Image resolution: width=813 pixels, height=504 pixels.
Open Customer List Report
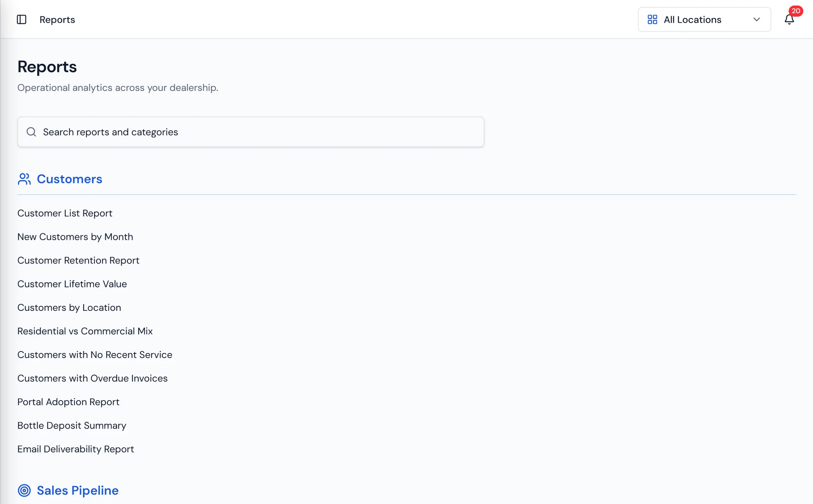pyautogui.click(x=65, y=213)
